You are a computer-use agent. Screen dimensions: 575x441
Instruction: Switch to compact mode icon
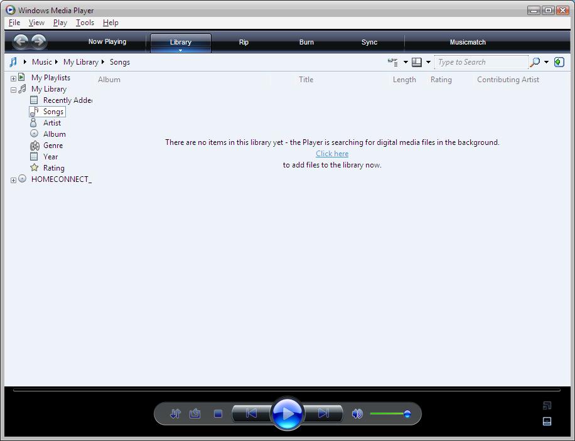pos(547,421)
